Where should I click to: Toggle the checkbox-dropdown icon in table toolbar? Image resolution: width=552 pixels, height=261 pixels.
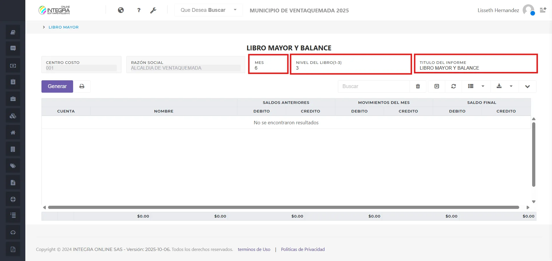[437, 86]
